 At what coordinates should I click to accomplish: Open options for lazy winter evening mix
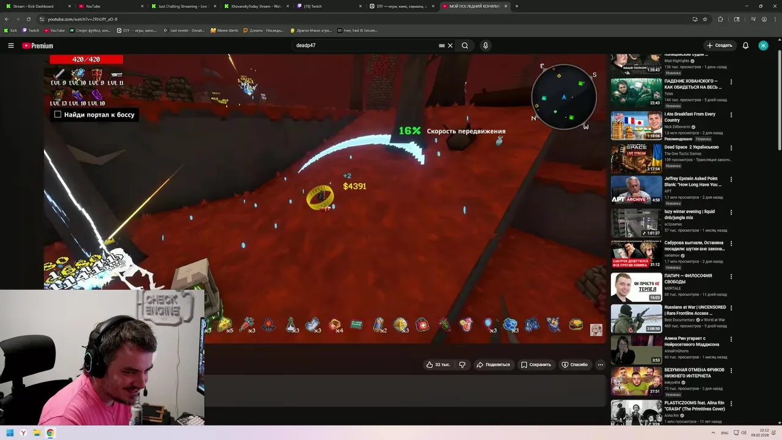[x=731, y=213]
